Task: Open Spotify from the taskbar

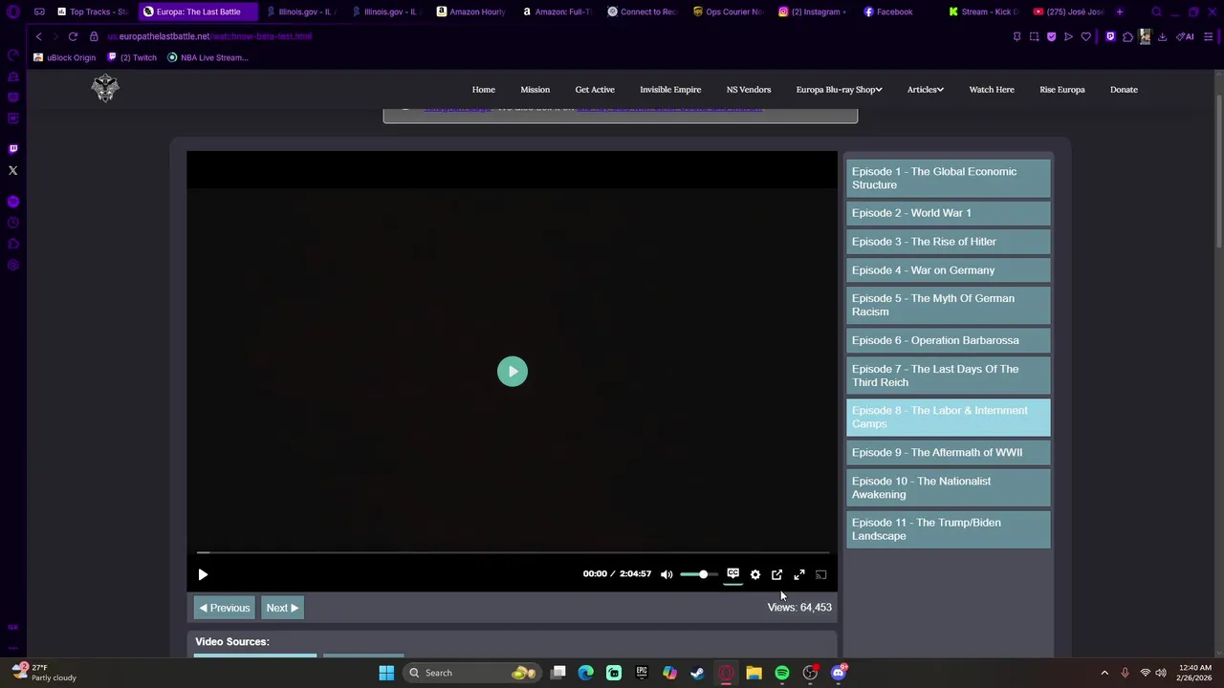Action: [782, 673]
